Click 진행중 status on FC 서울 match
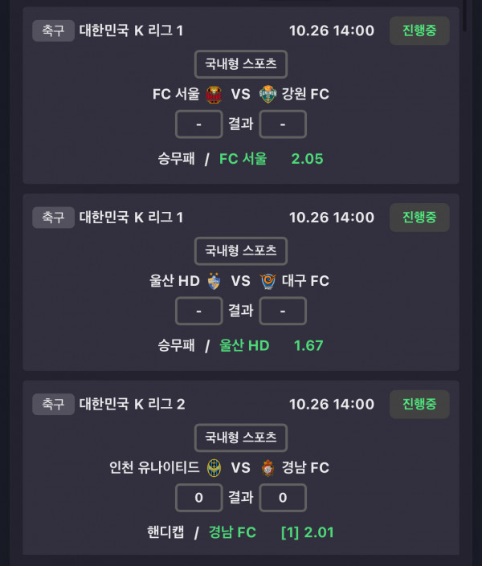The image size is (482, 566). click(x=419, y=31)
